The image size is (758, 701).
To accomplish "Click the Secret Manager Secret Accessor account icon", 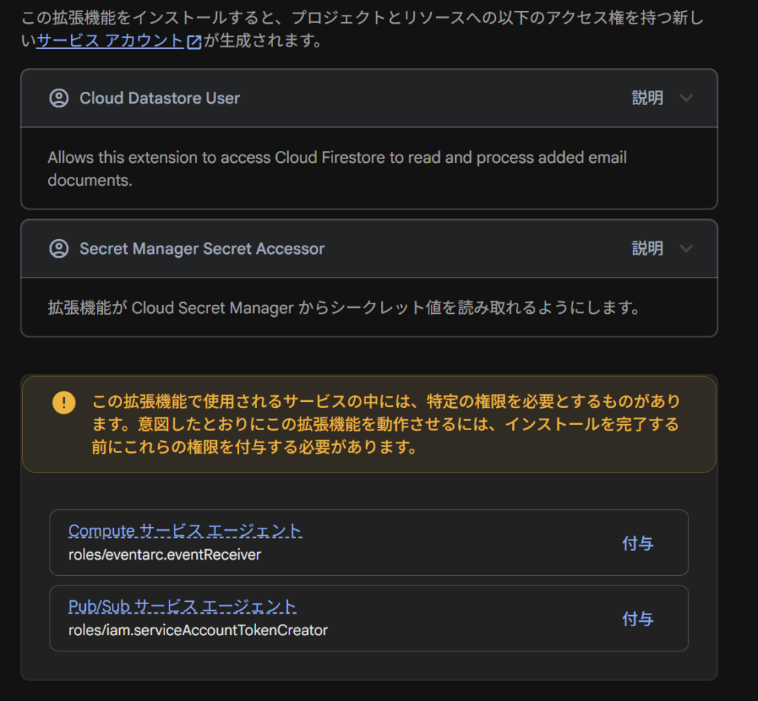I will click(59, 249).
